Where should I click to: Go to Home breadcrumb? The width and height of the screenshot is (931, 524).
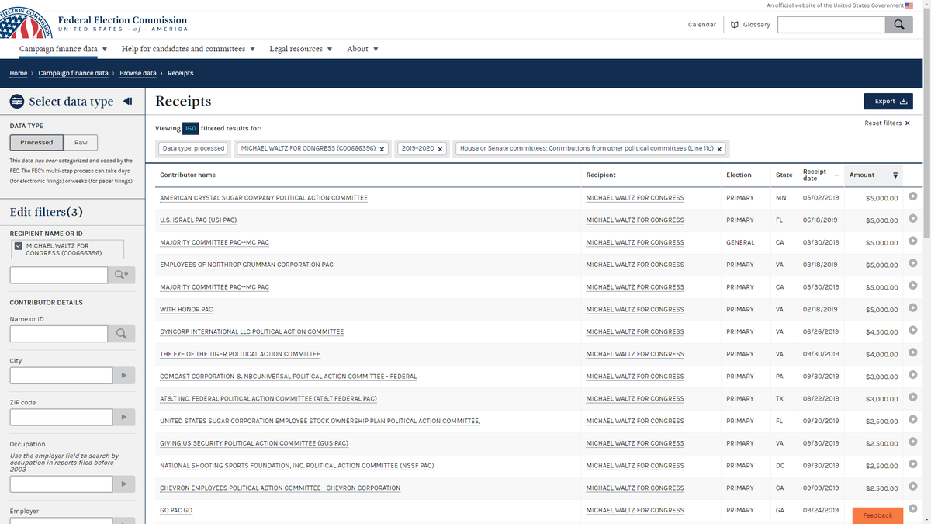[18, 73]
